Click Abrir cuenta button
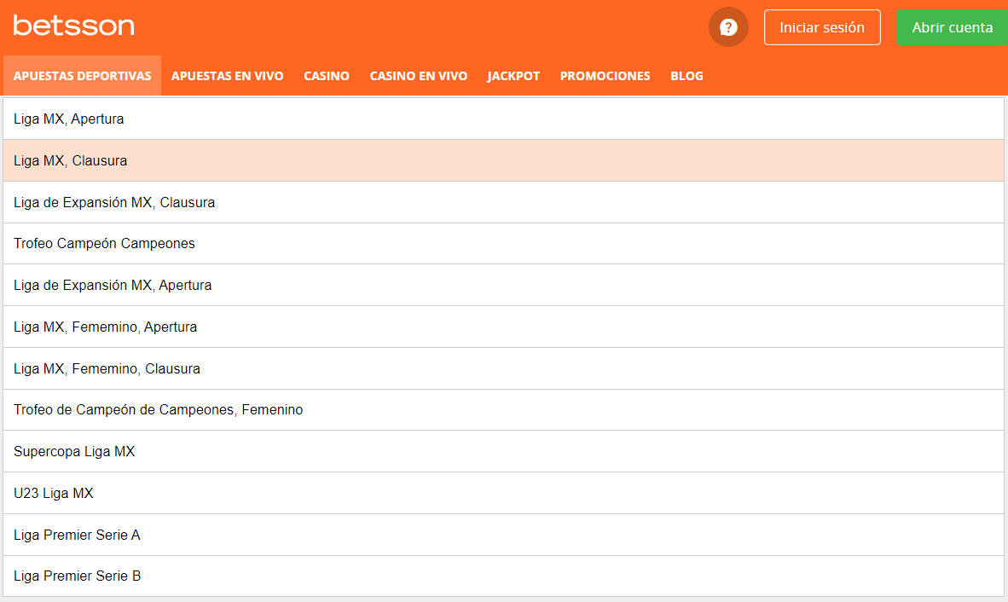Screen dimensions: 1008x602 click(x=952, y=27)
